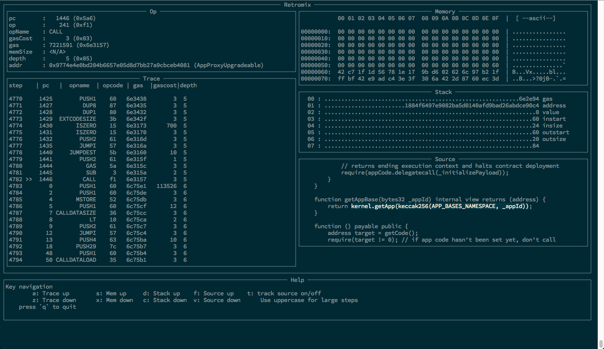Viewport: 604px width, 349px height.
Task: Click the kernel.getApp source code line
Action: [x=428, y=206]
